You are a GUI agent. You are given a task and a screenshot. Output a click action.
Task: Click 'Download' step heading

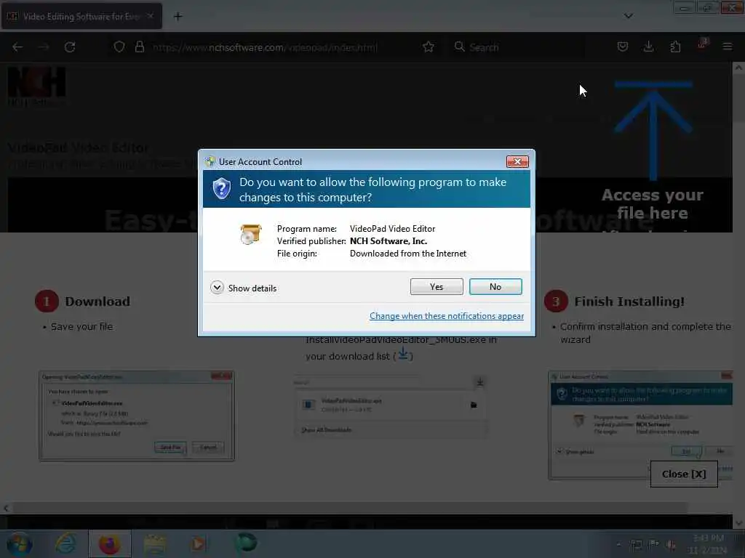[x=97, y=302]
